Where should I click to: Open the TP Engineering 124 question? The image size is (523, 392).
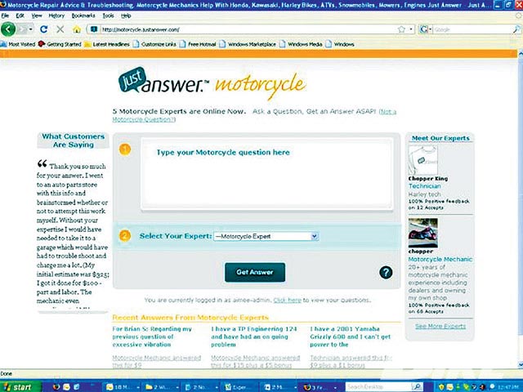[254, 336]
